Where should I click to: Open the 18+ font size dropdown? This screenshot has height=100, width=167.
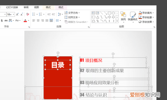pyautogui.click(x=14, y=14)
